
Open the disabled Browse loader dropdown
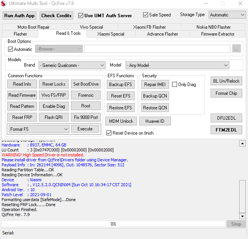59,49
